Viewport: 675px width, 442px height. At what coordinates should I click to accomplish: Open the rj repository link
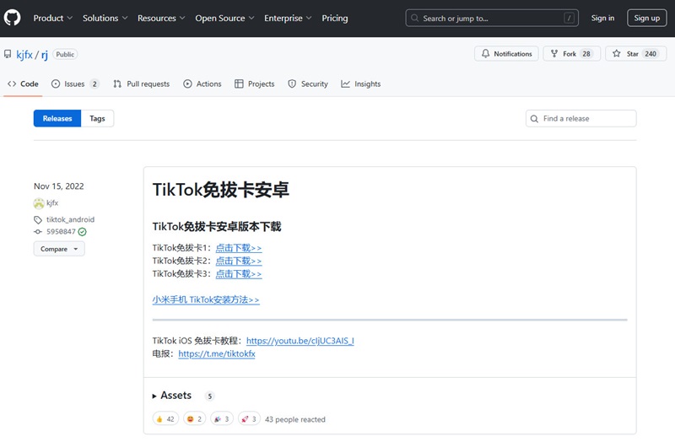pyautogui.click(x=45, y=55)
